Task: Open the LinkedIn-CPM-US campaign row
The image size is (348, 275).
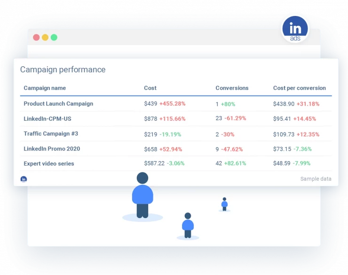Action: (176, 118)
